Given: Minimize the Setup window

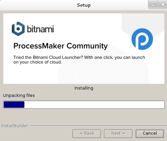Looking at the screenshot, I should pos(153,5).
